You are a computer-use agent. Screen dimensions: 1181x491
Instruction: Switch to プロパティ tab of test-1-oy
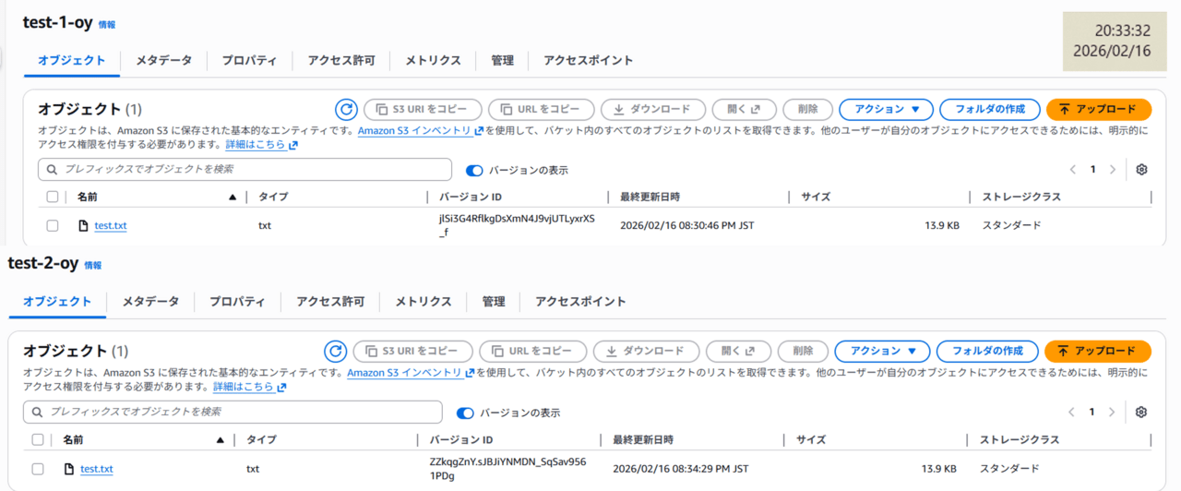point(249,61)
